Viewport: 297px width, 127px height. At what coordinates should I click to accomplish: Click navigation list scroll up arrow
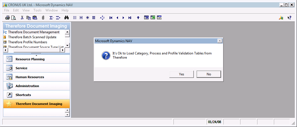click(67, 32)
